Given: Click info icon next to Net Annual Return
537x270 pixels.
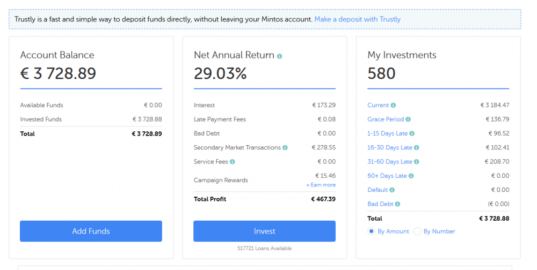Looking at the screenshot, I should click(x=280, y=56).
